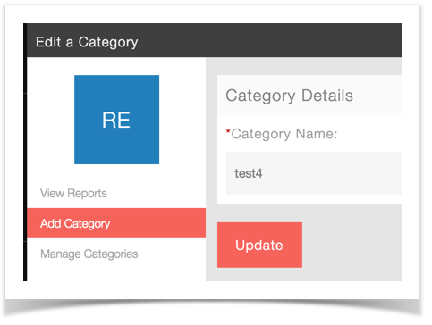
Task: Click the red required-field asterisk
Action: tap(228, 131)
